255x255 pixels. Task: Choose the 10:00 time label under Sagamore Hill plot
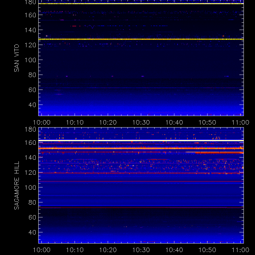(x=42, y=250)
